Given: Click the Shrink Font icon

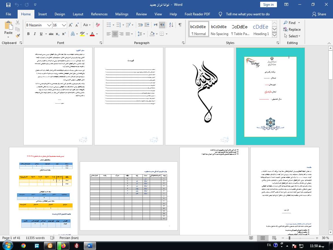Looking at the screenshot, I should 77,25.
